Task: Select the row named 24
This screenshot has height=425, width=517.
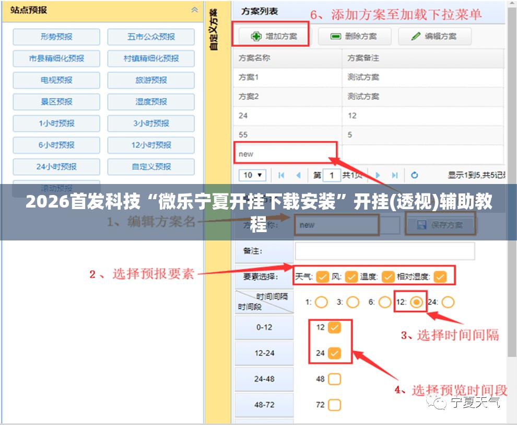Action: point(368,116)
